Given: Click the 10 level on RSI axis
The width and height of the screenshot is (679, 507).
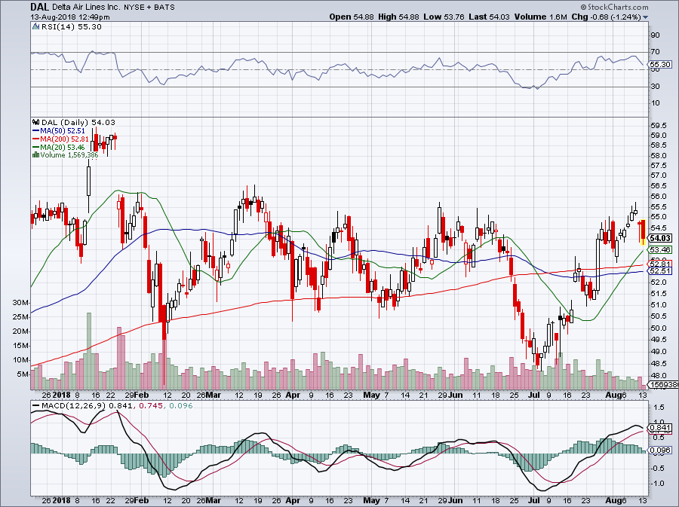Looking at the screenshot, I should 655,103.
